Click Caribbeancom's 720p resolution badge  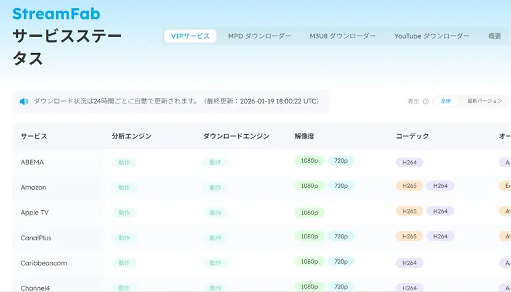tap(341, 261)
